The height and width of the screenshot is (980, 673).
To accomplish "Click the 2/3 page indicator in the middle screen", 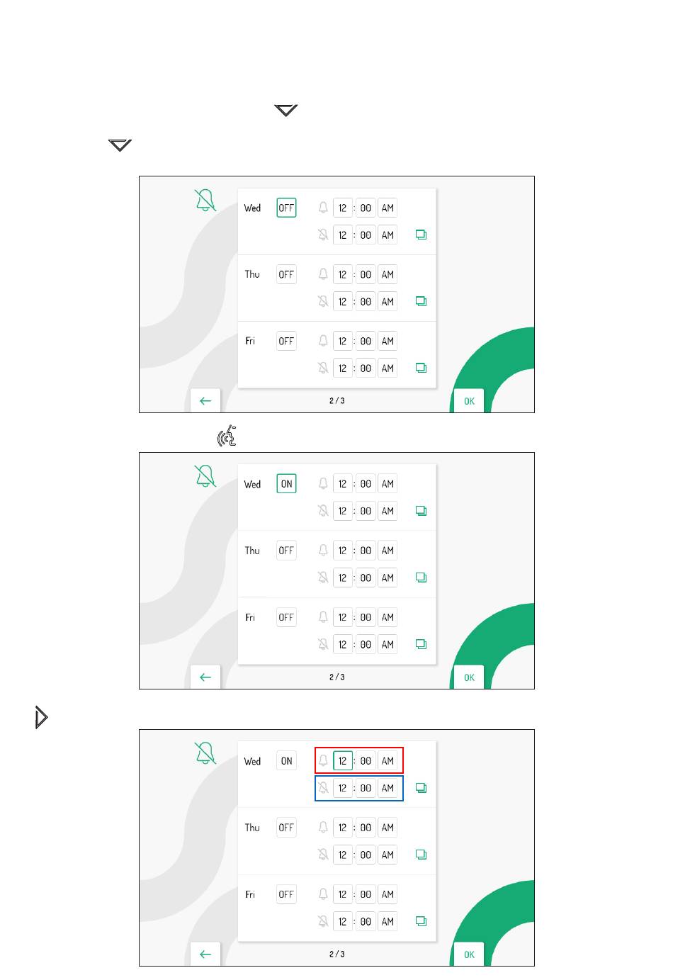I will tap(337, 677).
